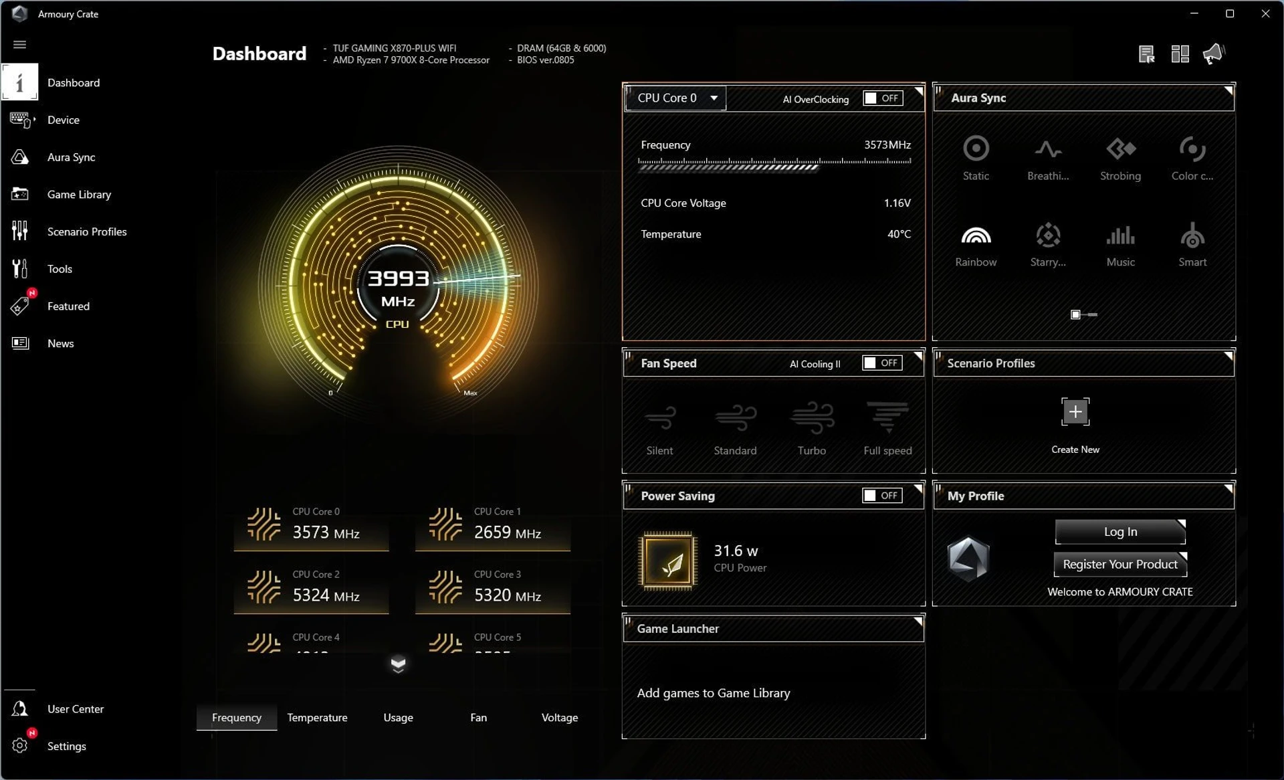This screenshot has height=780, width=1284.
Task: Toggle Power Saving switch
Action: click(x=882, y=496)
